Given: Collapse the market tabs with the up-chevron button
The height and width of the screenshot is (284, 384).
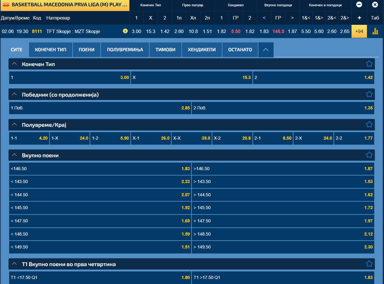Looking at the screenshot, I should point(266,50).
